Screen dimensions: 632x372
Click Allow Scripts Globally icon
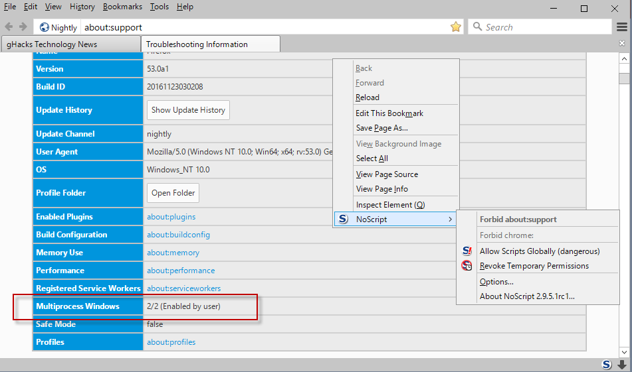click(467, 251)
